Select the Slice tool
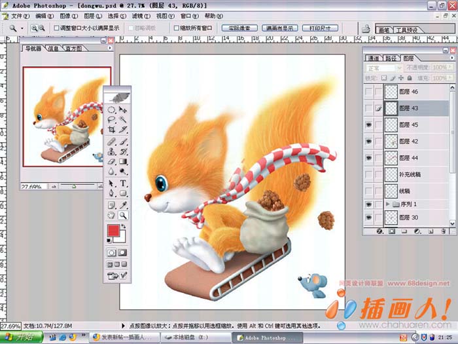Image resolution: width=458 pixels, height=344 pixels. tap(123, 129)
